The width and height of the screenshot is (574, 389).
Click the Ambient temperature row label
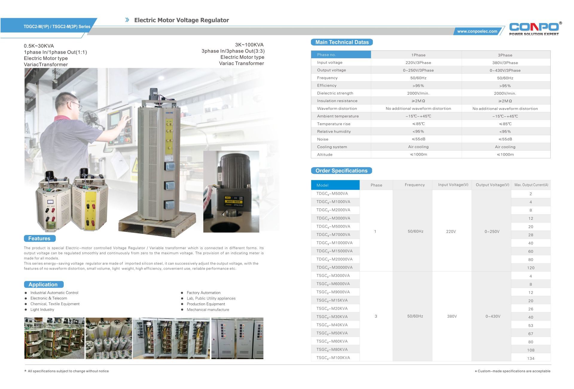pyautogui.click(x=338, y=116)
